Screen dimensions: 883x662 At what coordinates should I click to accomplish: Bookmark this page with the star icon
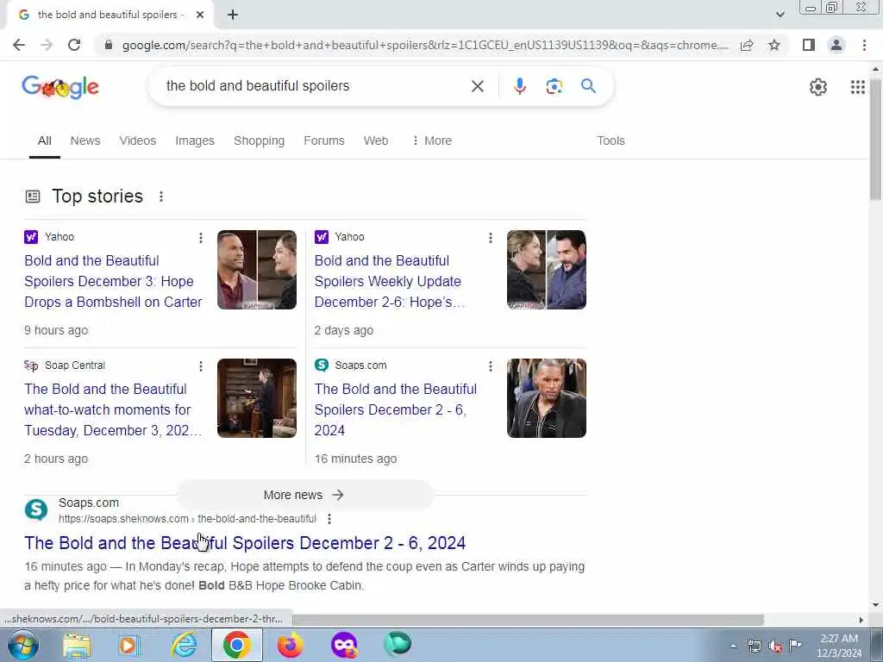pyautogui.click(x=774, y=45)
